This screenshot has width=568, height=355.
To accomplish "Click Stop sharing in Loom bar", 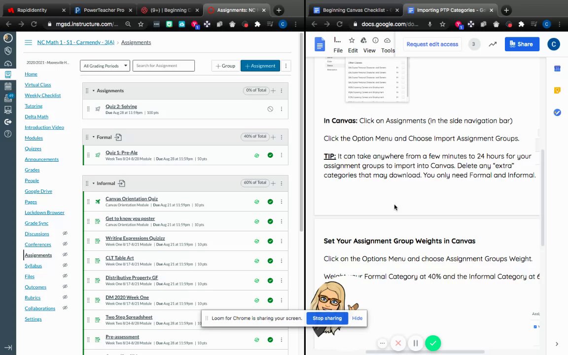I will coord(327,318).
